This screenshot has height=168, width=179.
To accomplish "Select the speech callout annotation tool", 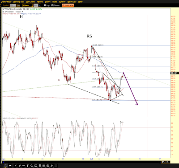I will (x=48, y=166).
